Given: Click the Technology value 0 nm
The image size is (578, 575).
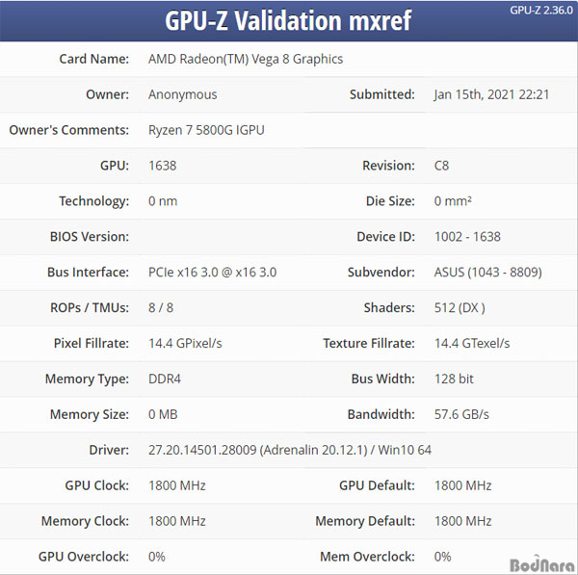Looking at the screenshot, I should pyautogui.click(x=163, y=201).
